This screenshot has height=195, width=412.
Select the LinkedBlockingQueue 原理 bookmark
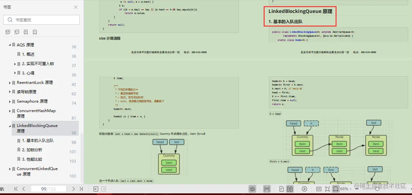[37, 128]
